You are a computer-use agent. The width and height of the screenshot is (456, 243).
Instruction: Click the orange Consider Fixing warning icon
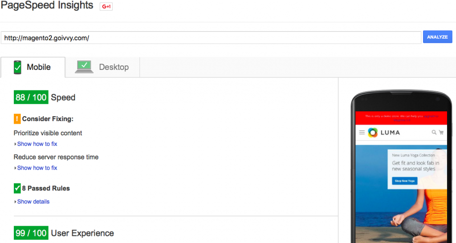click(x=17, y=119)
